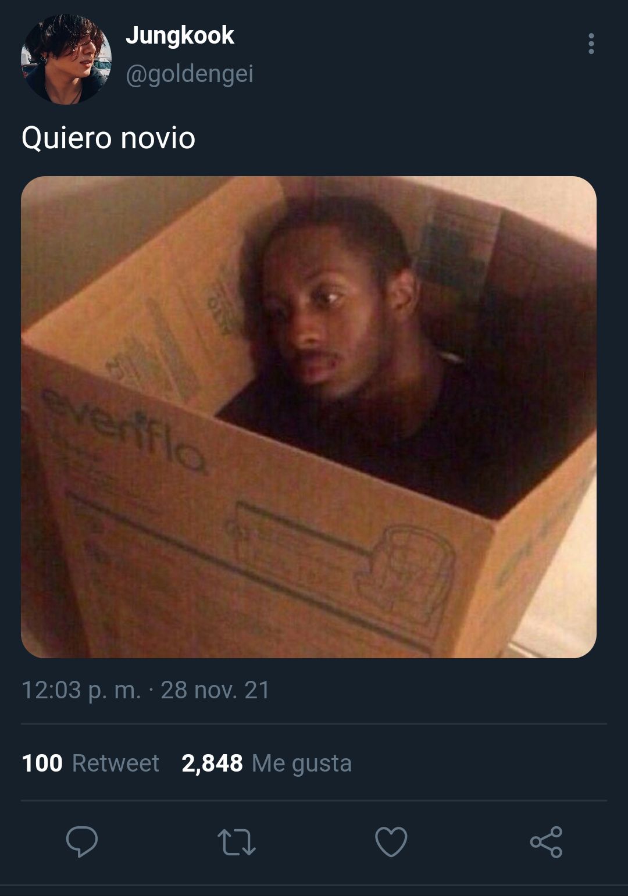The width and height of the screenshot is (628, 896).
Task: Tap the reply speech bubble icon
Action: tap(82, 841)
